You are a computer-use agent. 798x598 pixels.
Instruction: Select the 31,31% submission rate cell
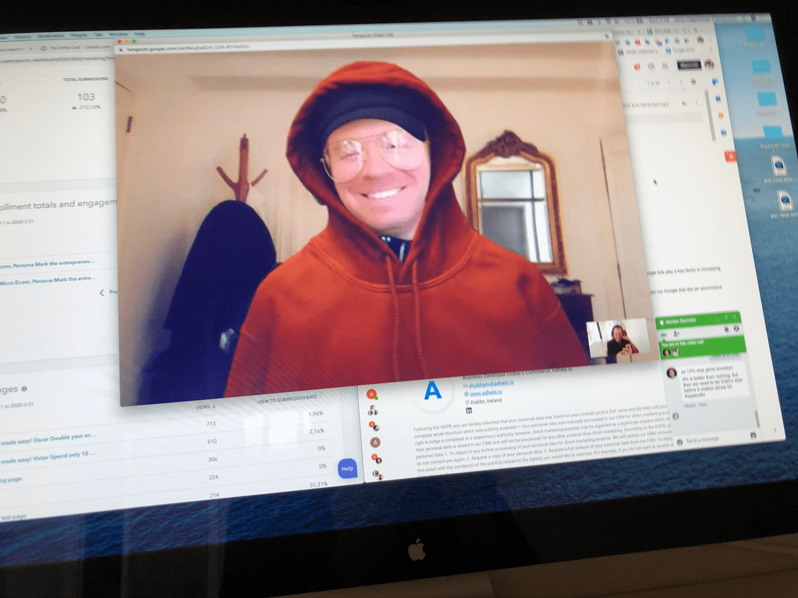pyautogui.click(x=319, y=484)
